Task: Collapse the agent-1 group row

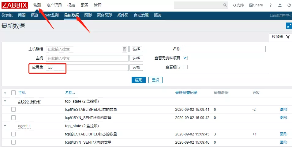Action: (x=5, y=126)
